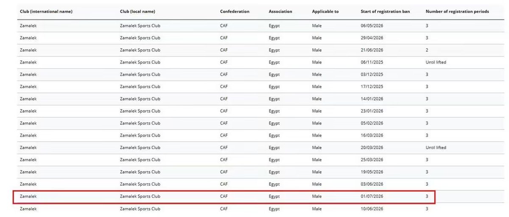The width and height of the screenshot is (509, 217).
Task: Select "Zamalek Sports Club" in the 25/03/2026 row
Action: (140, 160)
